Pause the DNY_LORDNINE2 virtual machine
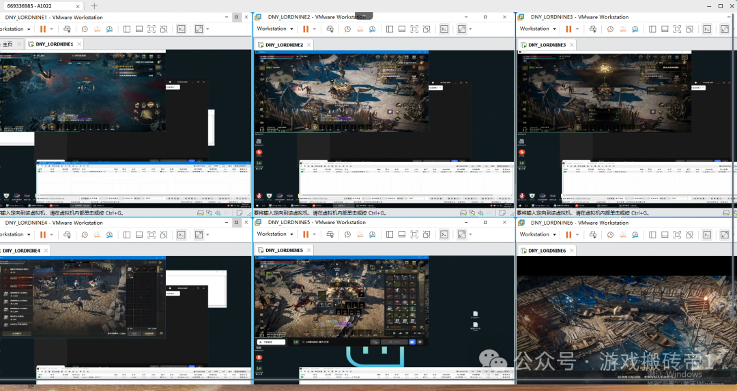The image size is (737, 391). click(306, 29)
